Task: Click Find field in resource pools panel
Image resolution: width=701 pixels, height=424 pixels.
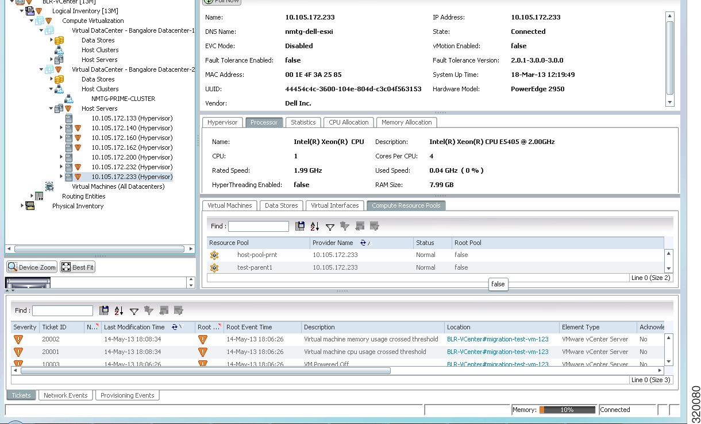Action: pos(259,227)
